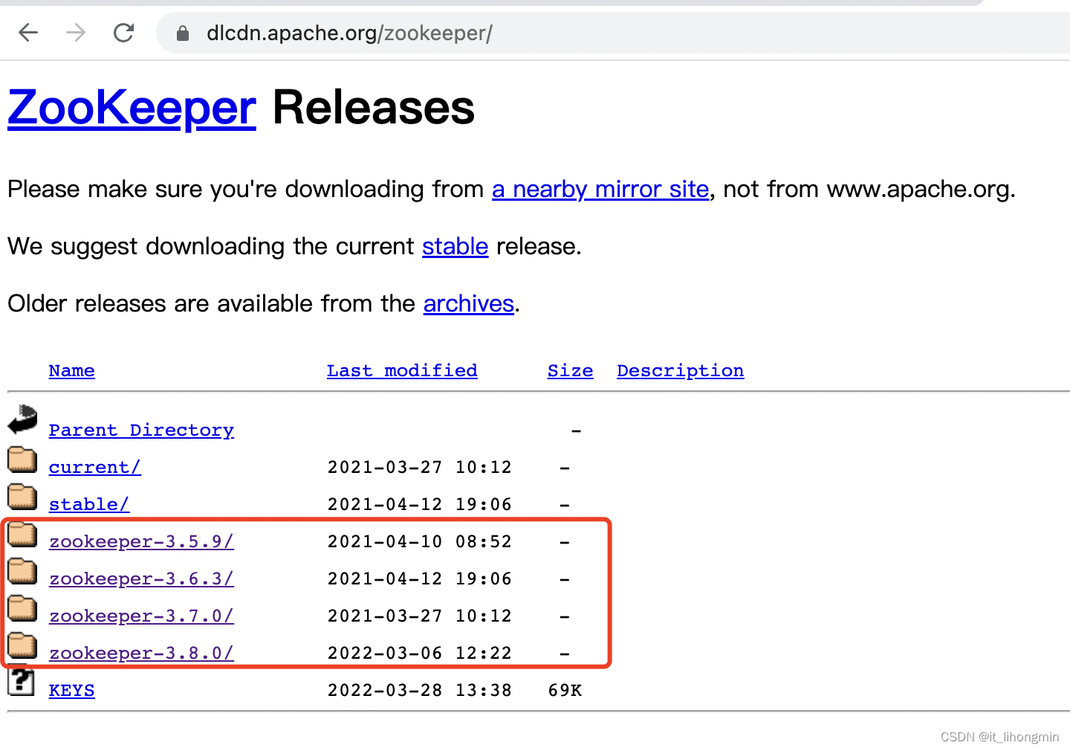Screen dimensions: 1070x751
Task: Open the zookeeper-3.6.3/ directory link
Action: click(141, 578)
